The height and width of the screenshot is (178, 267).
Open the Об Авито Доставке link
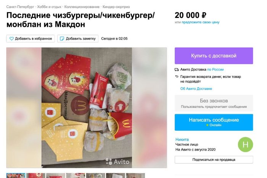(196, 89)
